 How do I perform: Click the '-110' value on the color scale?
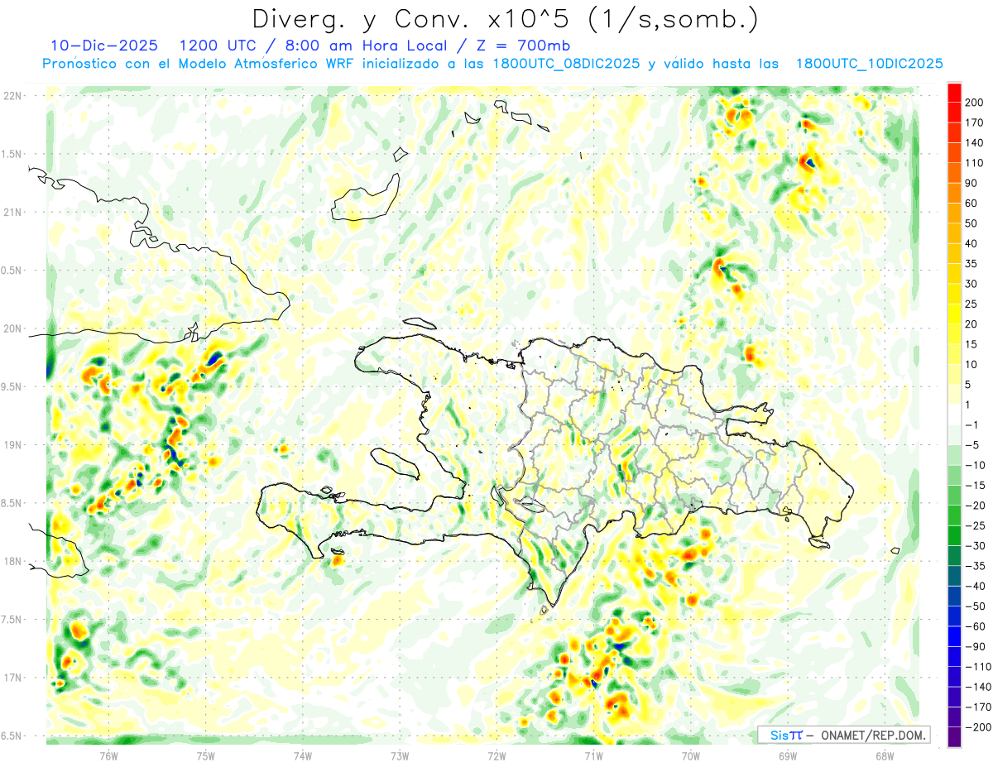coord(977,666)
